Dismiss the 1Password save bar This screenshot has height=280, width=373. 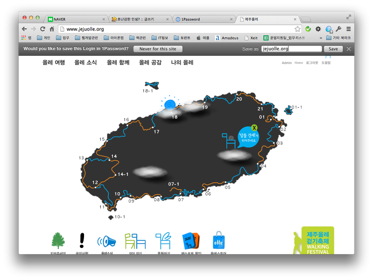click(x=349, y=49)
